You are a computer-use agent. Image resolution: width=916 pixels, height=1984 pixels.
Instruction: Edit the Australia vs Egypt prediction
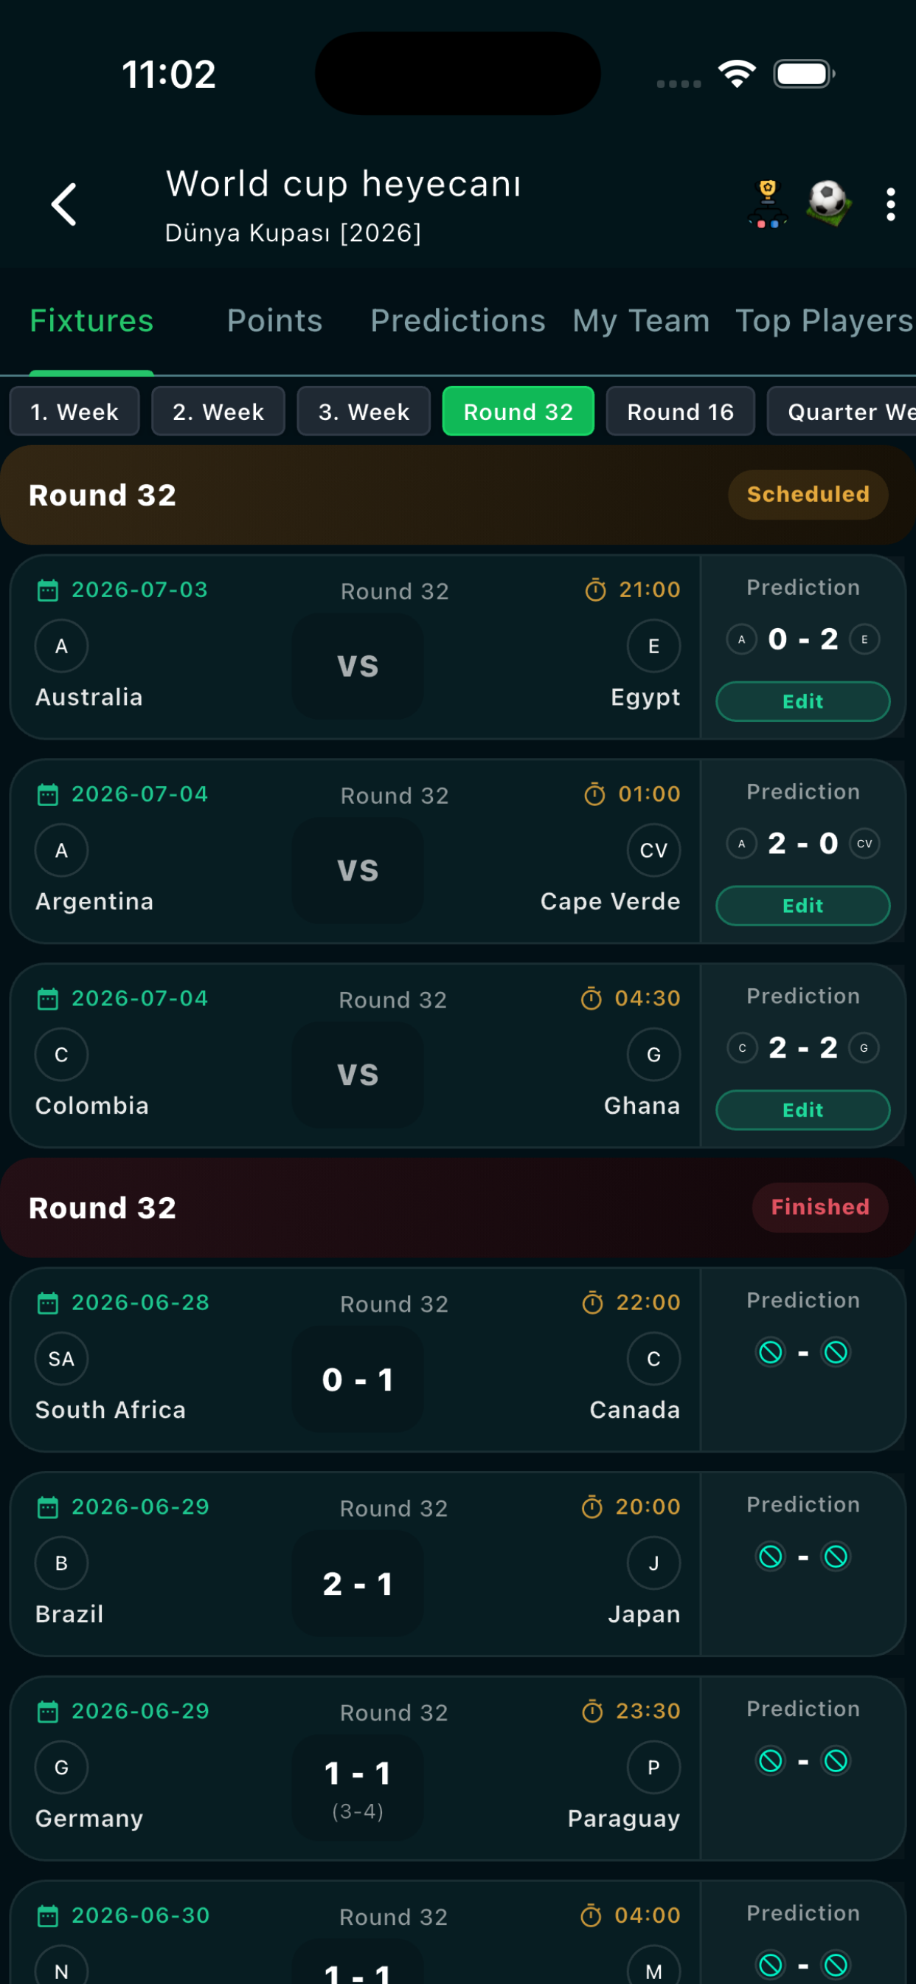point(803,702)
